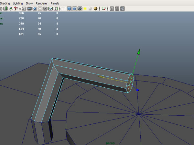Turn on textured display checker icon
Screen dimensions: 194x145
(80, 8)
